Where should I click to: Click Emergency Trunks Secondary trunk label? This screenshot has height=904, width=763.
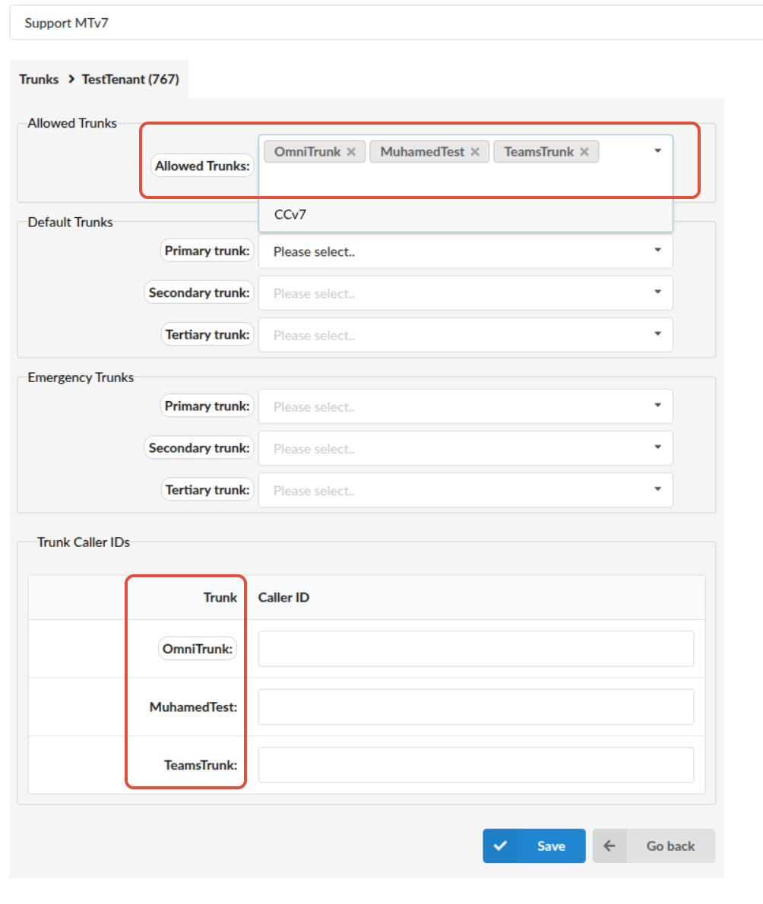click(x=199, y=448)
